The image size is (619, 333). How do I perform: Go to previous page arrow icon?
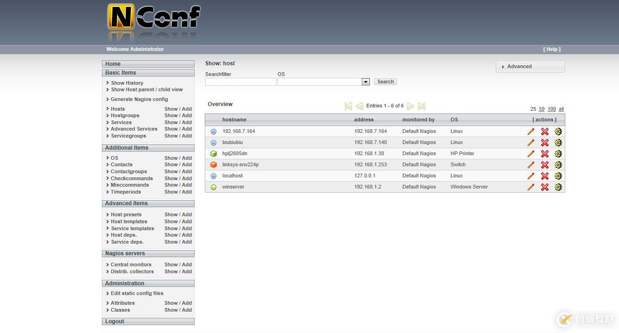tap(360, 106)
